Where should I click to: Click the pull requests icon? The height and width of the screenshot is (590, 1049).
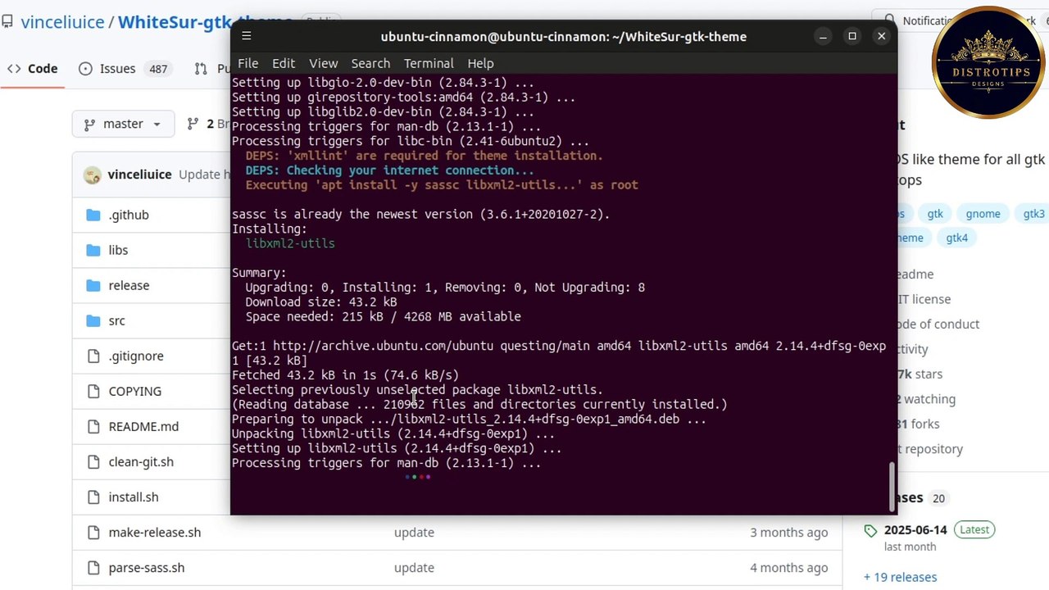[201, 69]
